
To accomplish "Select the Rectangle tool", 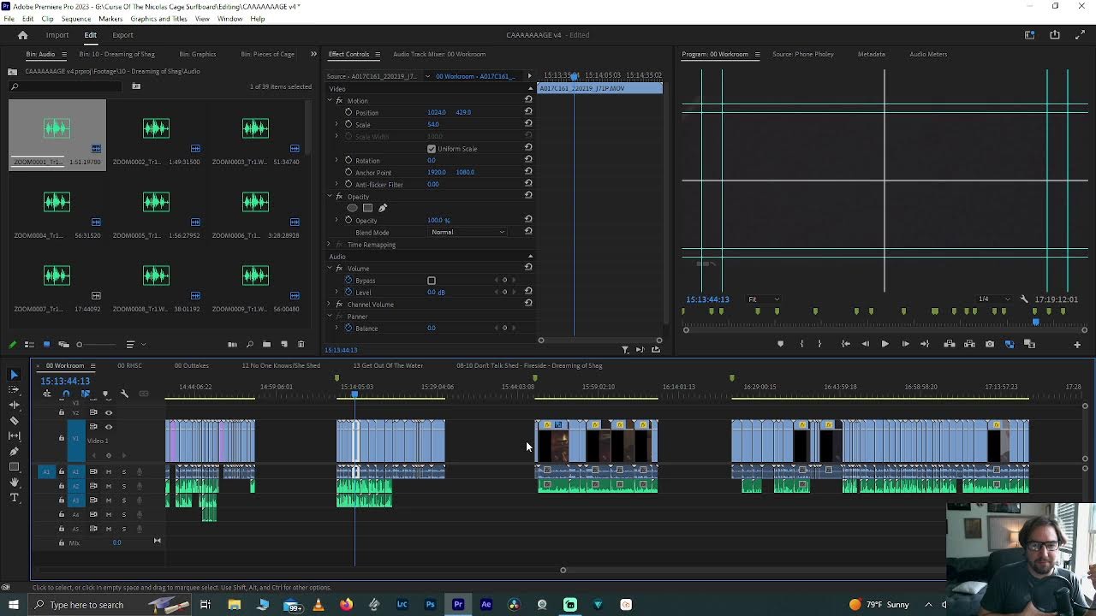I will point(14,467).
